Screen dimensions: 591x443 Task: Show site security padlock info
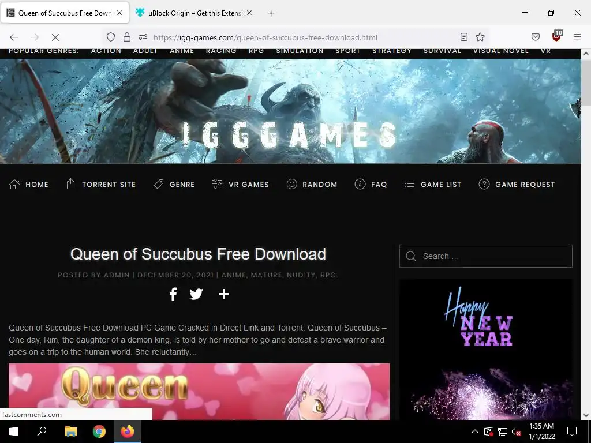[x=127, y=37]
